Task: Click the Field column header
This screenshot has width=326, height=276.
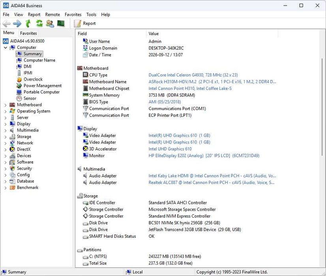Action: tap(111, 34)
